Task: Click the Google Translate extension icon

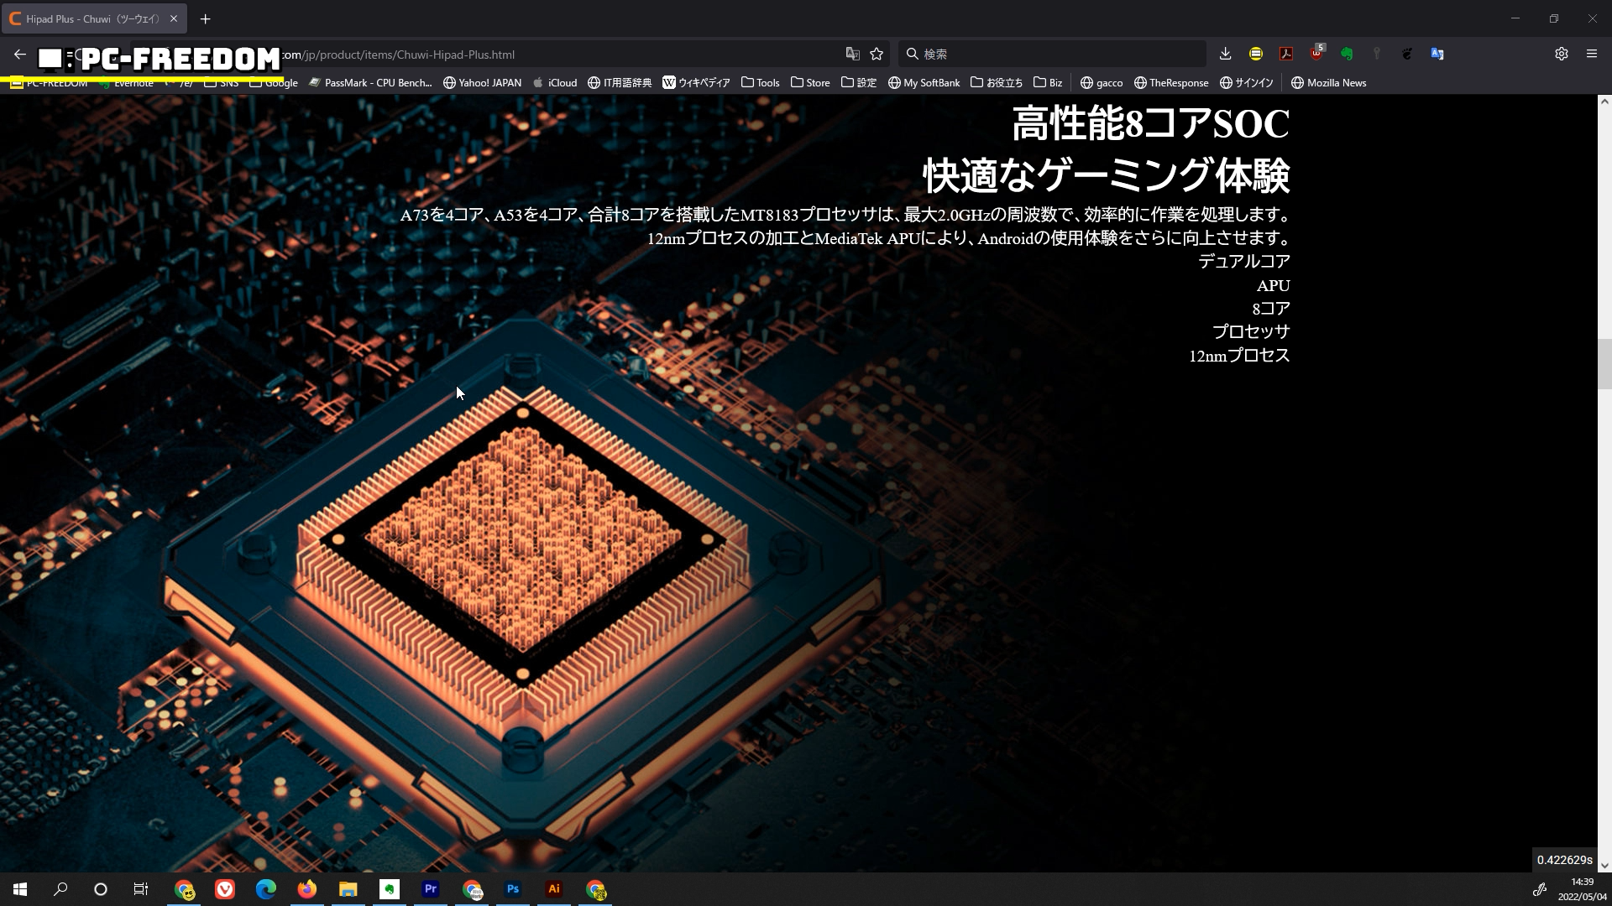Action: click(1437, 54)
